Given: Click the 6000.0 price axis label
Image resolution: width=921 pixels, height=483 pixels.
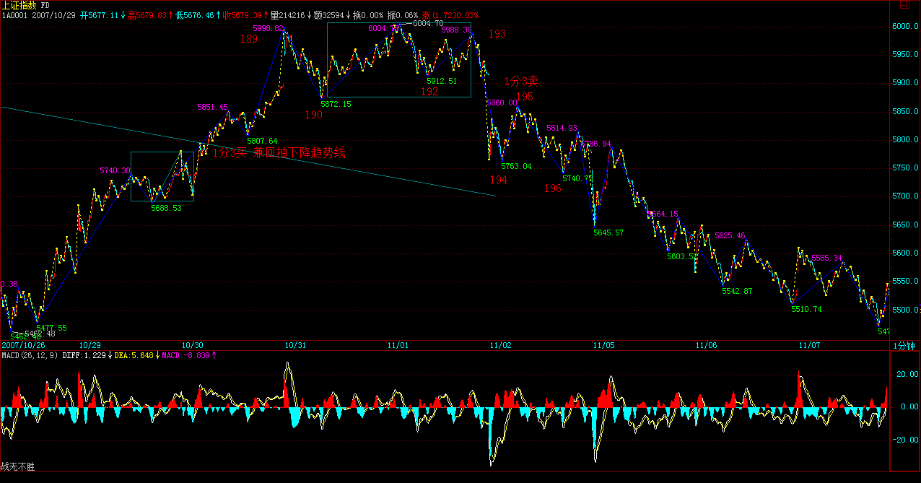Looking at the screenshot, I should (x=906, y=26).
